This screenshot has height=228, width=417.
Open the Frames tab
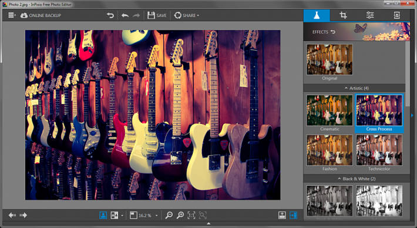396,15
